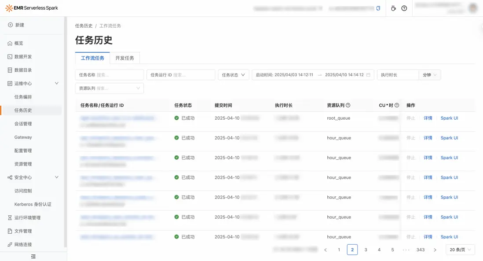
Task: Click the 新建 plus icon
Action: (10, 25)
